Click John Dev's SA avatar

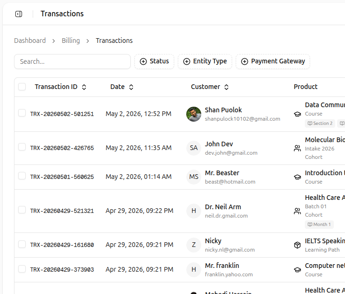pos(194,148)
